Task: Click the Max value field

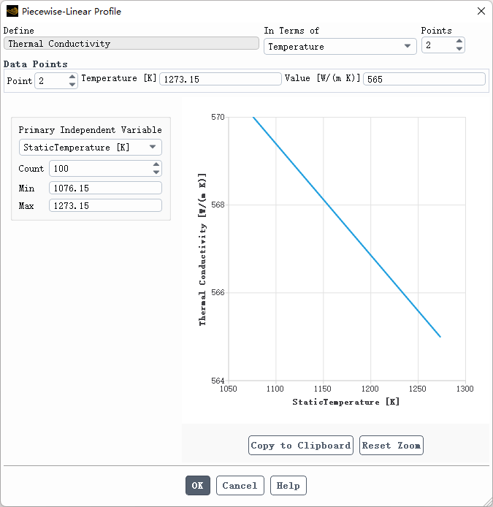Action: (x=105, y=206)
